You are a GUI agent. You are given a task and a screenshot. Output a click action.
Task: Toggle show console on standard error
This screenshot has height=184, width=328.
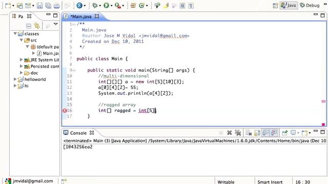coord(274,133)
